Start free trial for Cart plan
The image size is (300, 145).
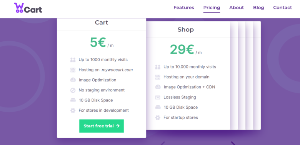102,126
